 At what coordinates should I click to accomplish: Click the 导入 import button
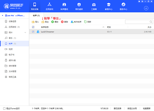tap(35, 22)
